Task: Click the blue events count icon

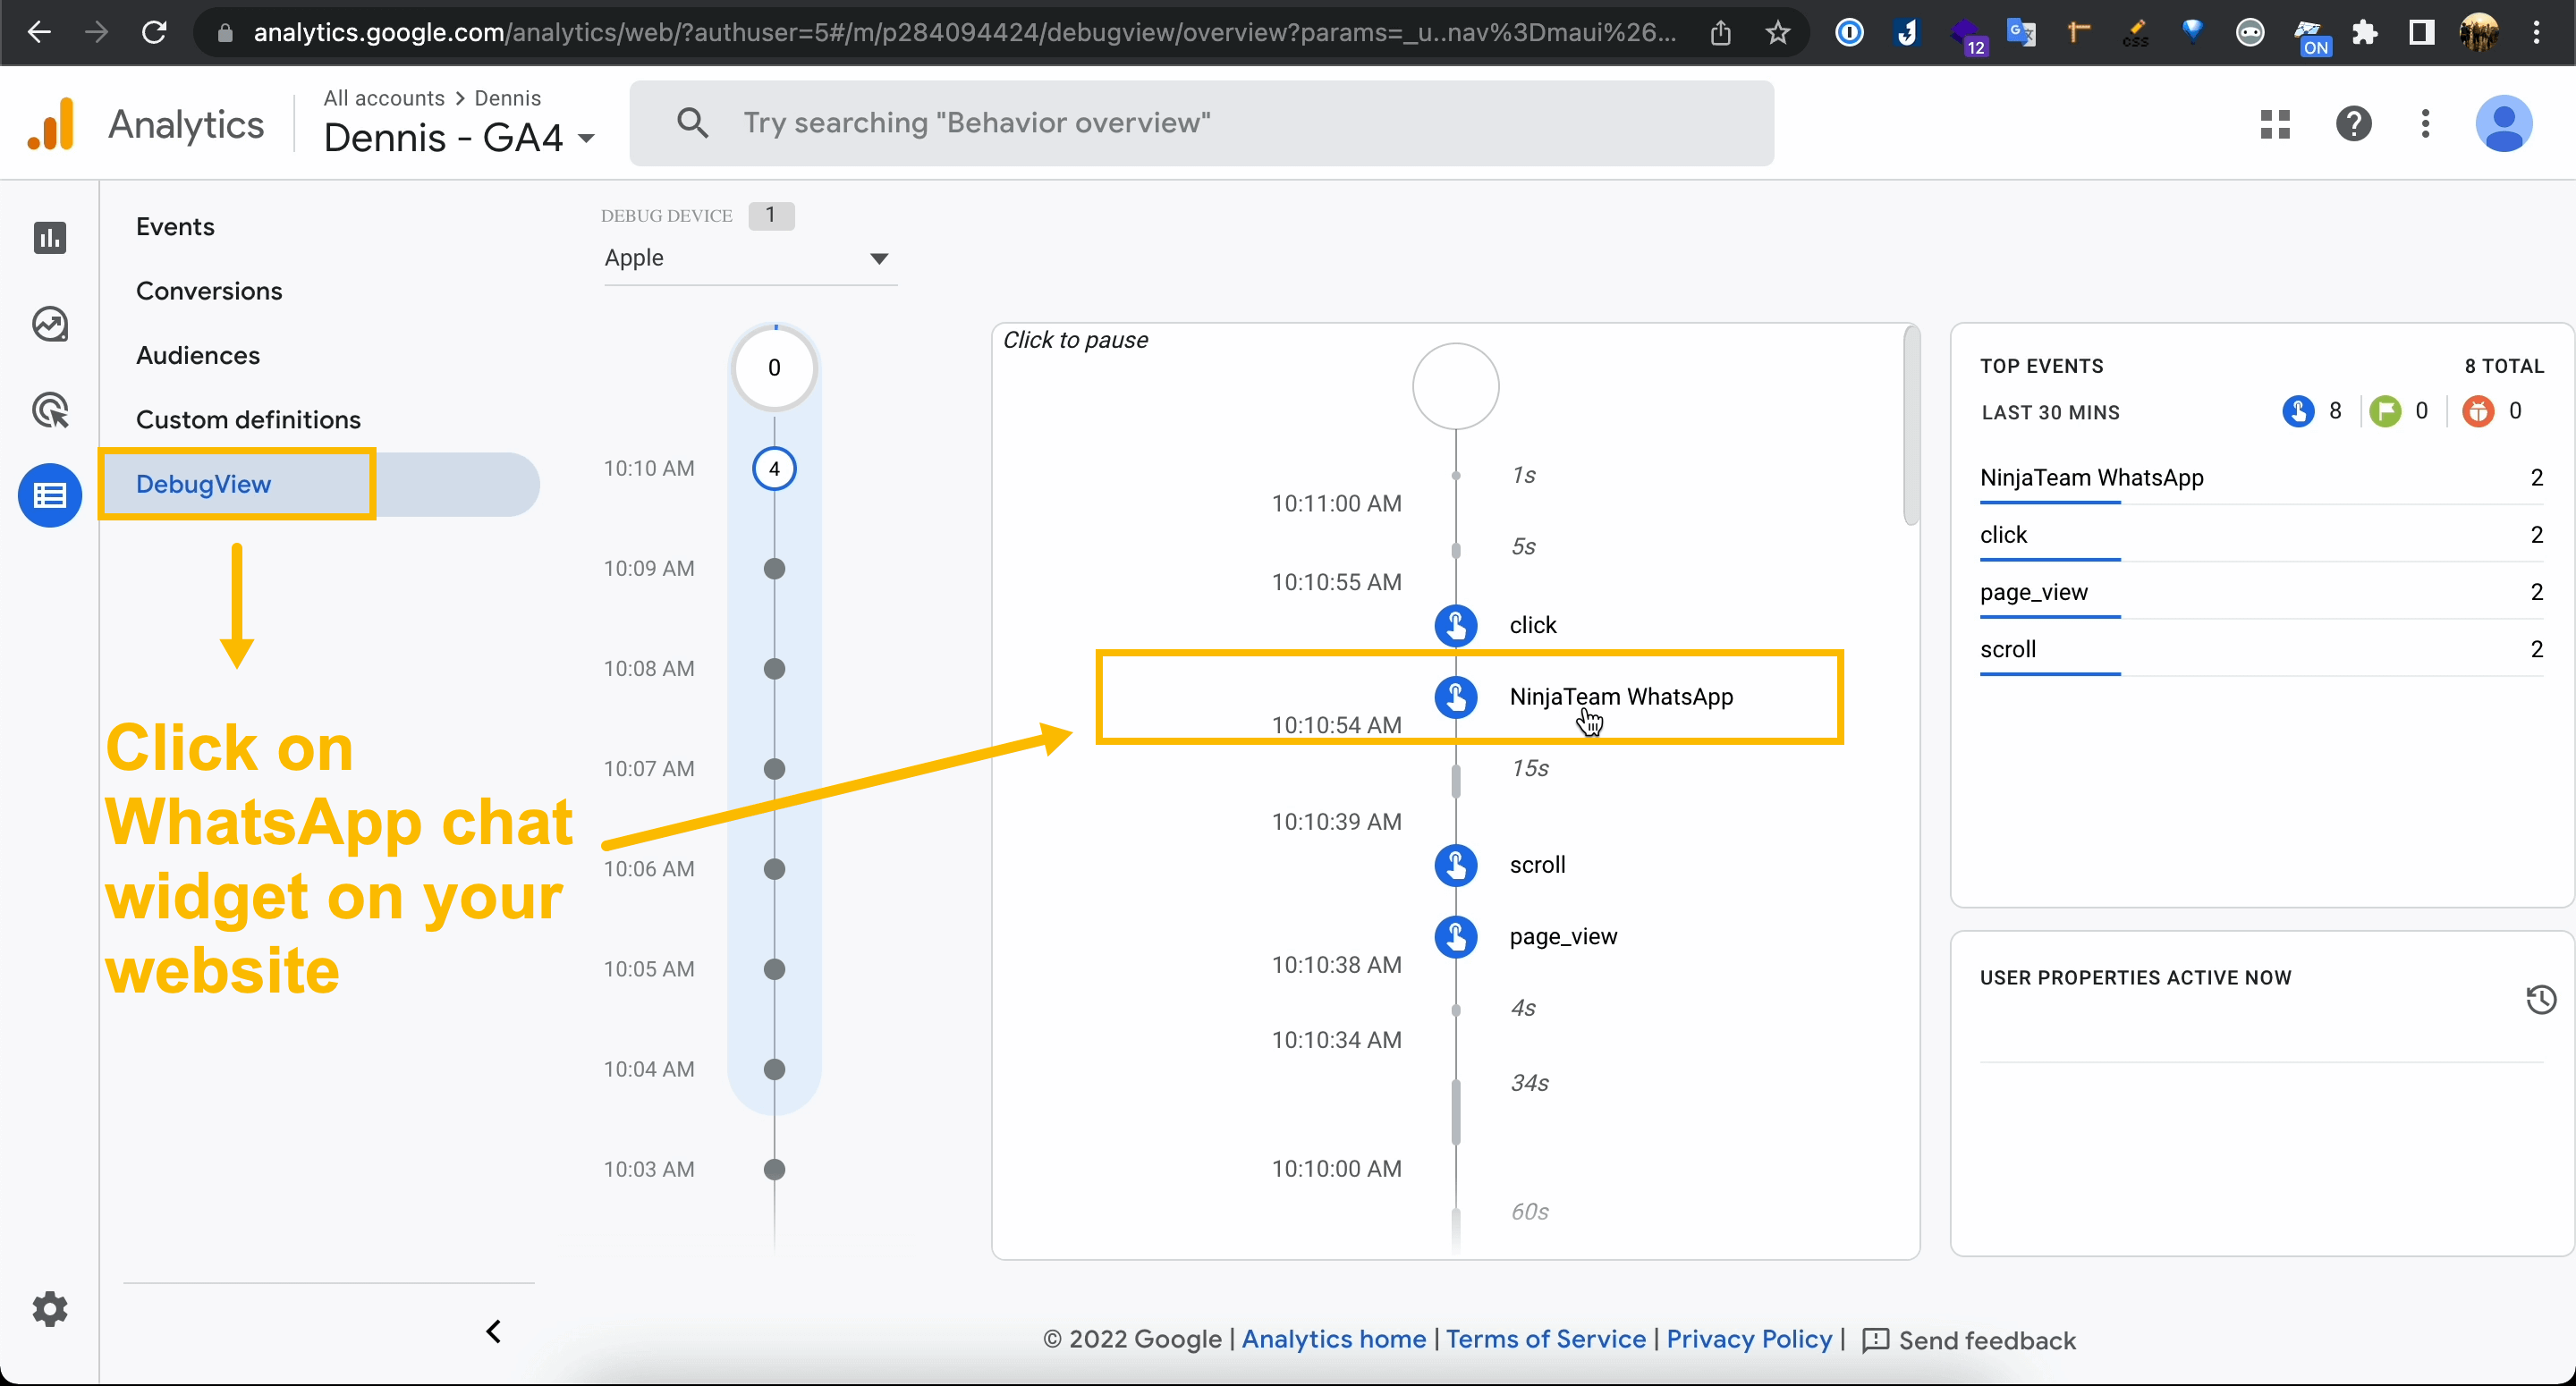Action: 2298,411
